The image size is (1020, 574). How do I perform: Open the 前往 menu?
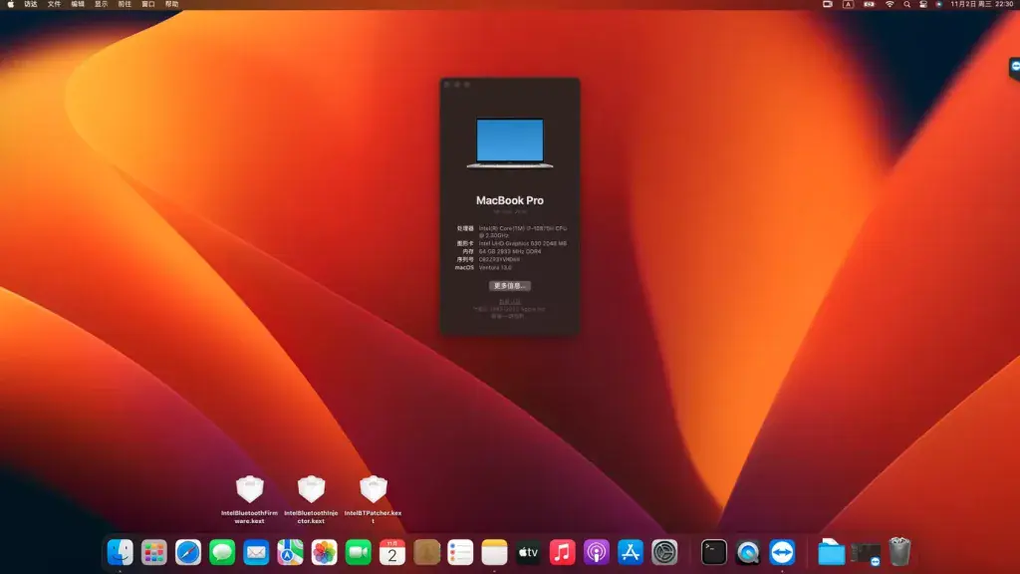(125, 5)
